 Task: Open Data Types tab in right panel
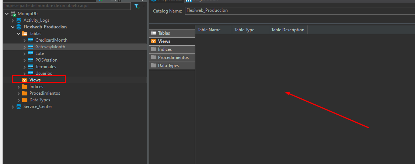pyautogui.click(x=172, y=66)
